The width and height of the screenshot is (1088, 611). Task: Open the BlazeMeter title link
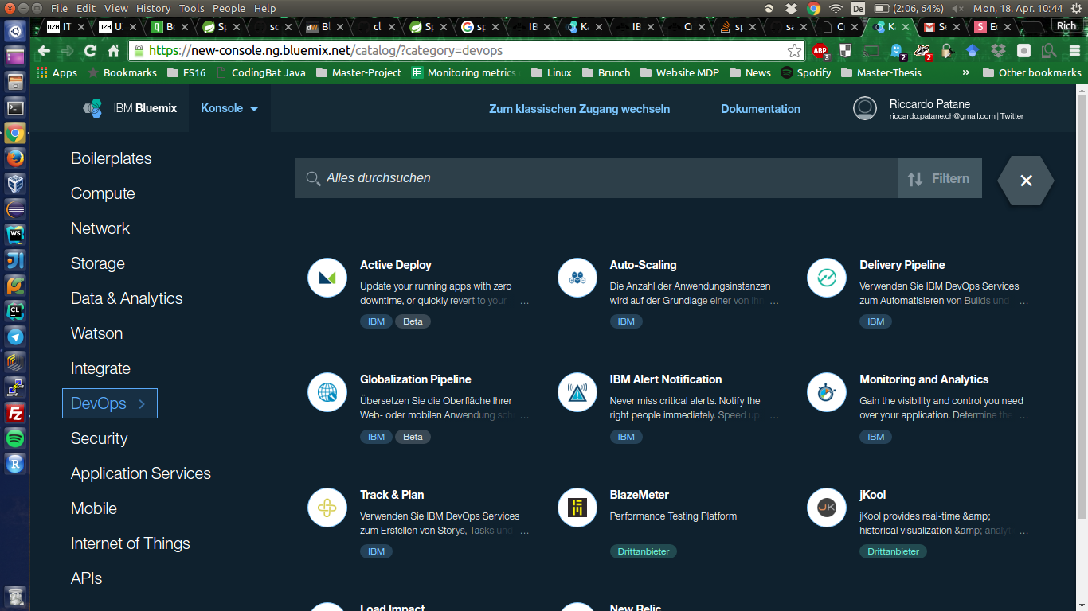[640, 495]
